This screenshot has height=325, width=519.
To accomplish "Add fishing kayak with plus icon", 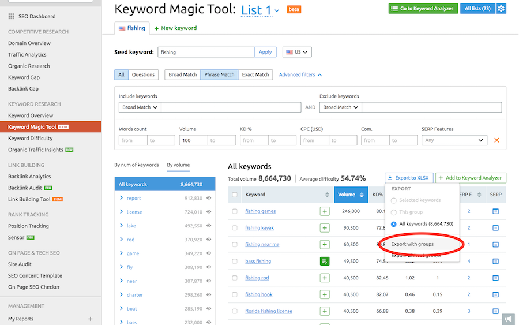I will [324, 228].
